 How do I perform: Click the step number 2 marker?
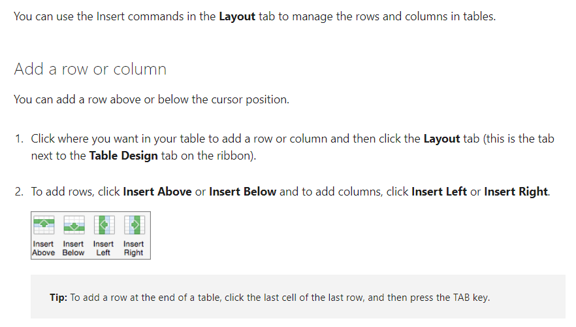(x=19, y=192)
